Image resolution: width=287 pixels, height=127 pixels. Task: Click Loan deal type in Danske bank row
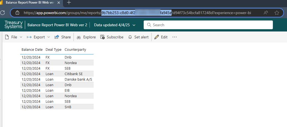point(49,80)
